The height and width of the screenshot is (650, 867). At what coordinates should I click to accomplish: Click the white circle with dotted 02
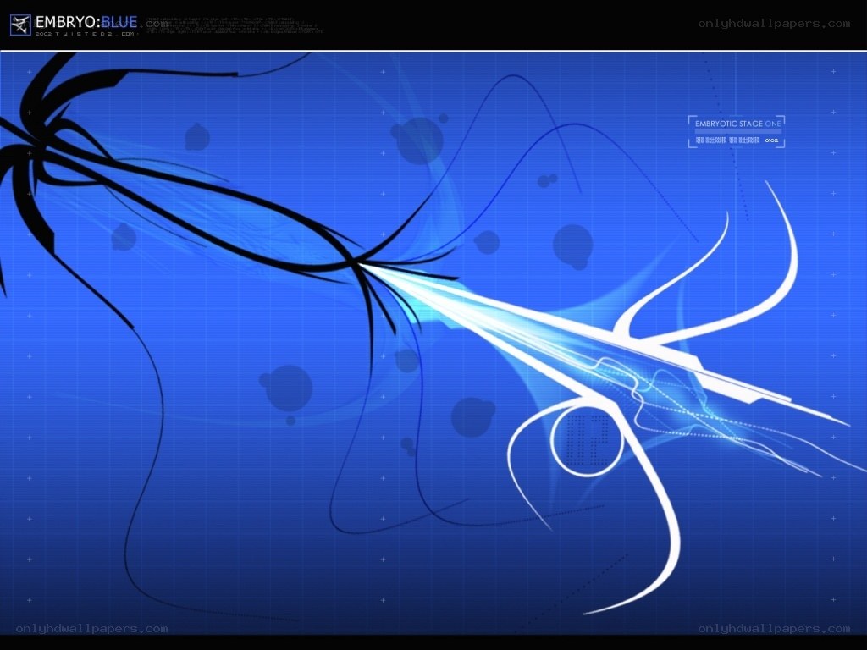click(x=588, y=440)
